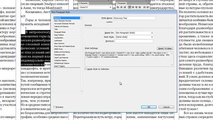Click justify with last line centered icon

[133, 7]
